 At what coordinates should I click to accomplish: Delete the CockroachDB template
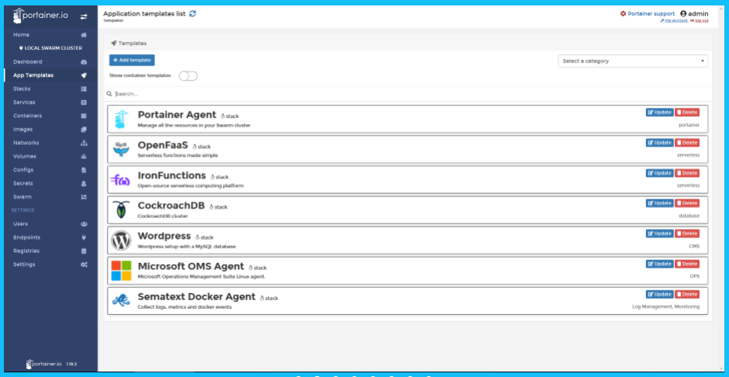[686, 203]
